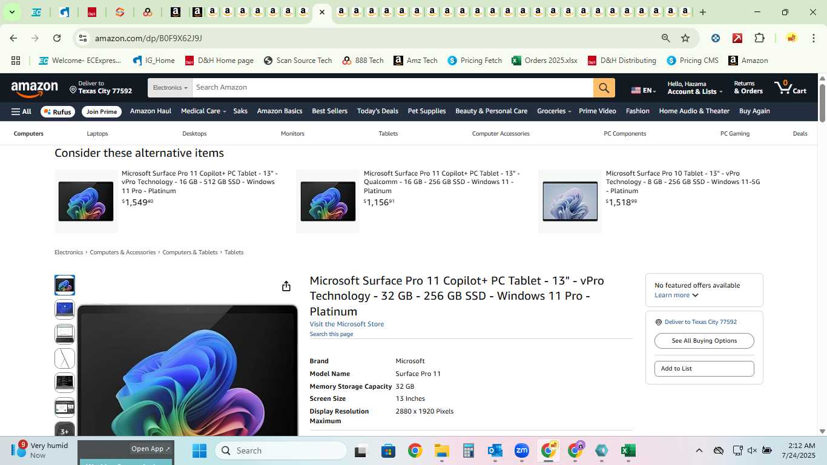Click the Amazon search magnifier button
The width and height of the screenshot is (827, 465).
[x=604, y=88]
